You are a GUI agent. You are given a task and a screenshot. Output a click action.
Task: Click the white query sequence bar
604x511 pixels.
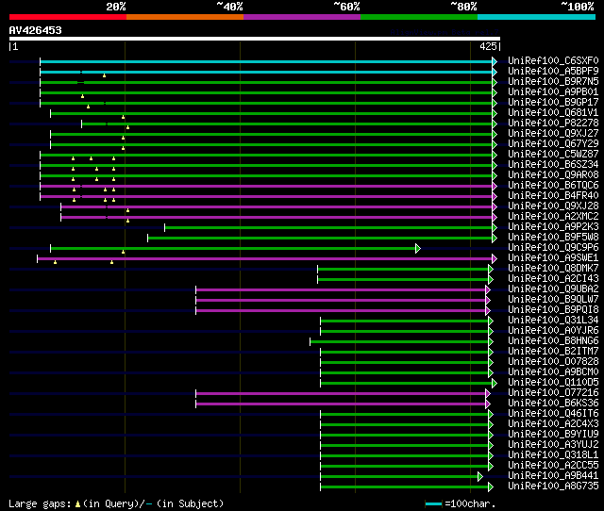255,39
